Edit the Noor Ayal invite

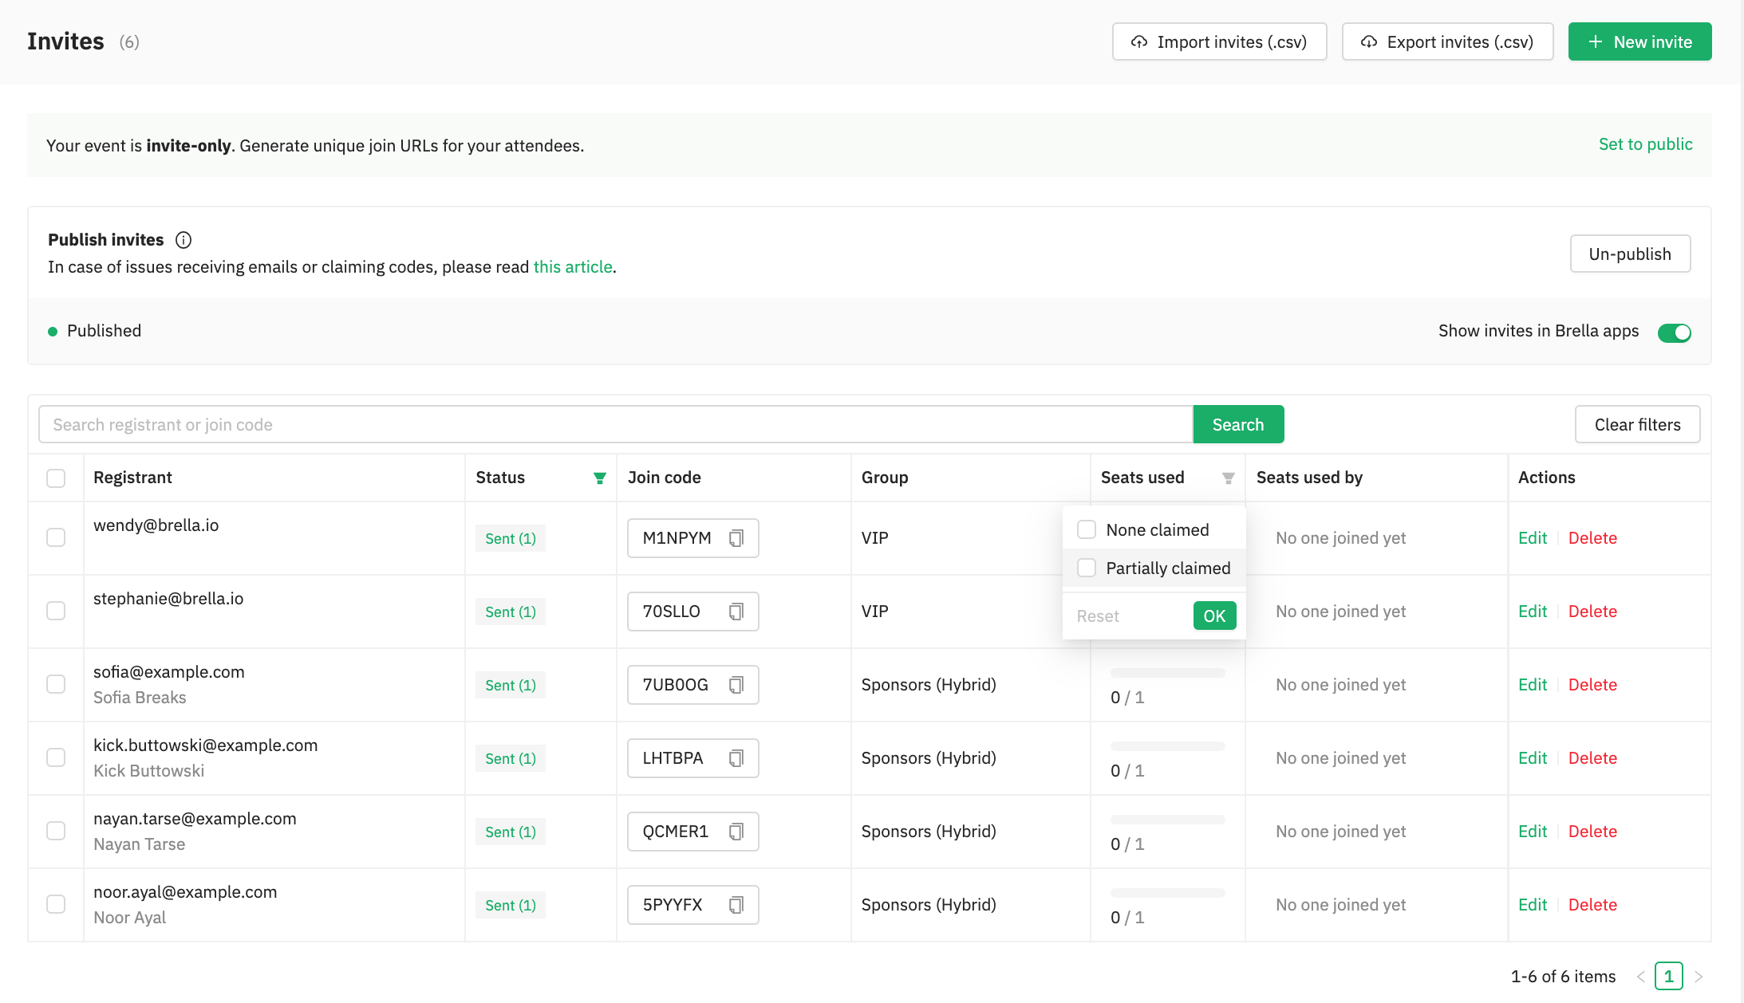coord(1533,905)
